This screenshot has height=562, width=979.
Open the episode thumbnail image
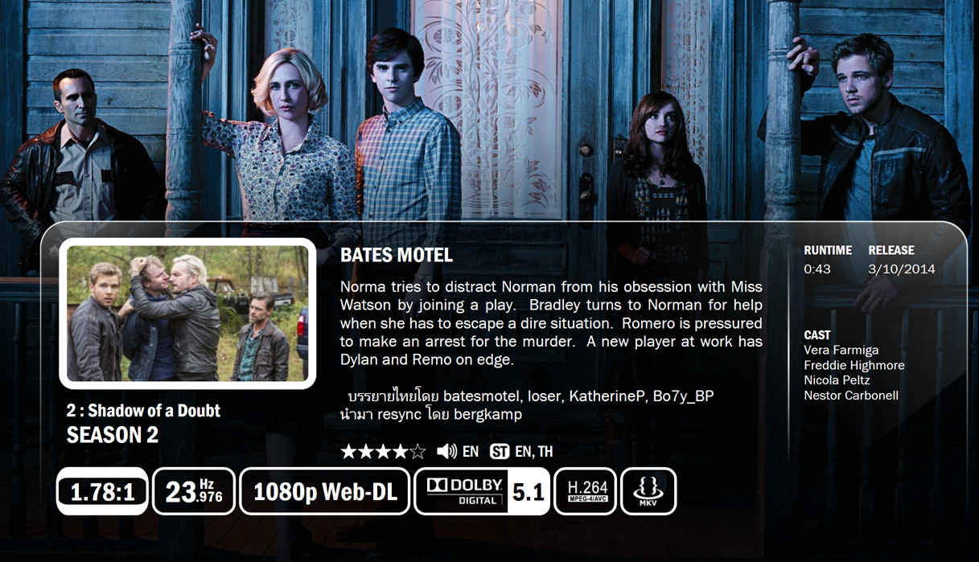coord(187,314)
